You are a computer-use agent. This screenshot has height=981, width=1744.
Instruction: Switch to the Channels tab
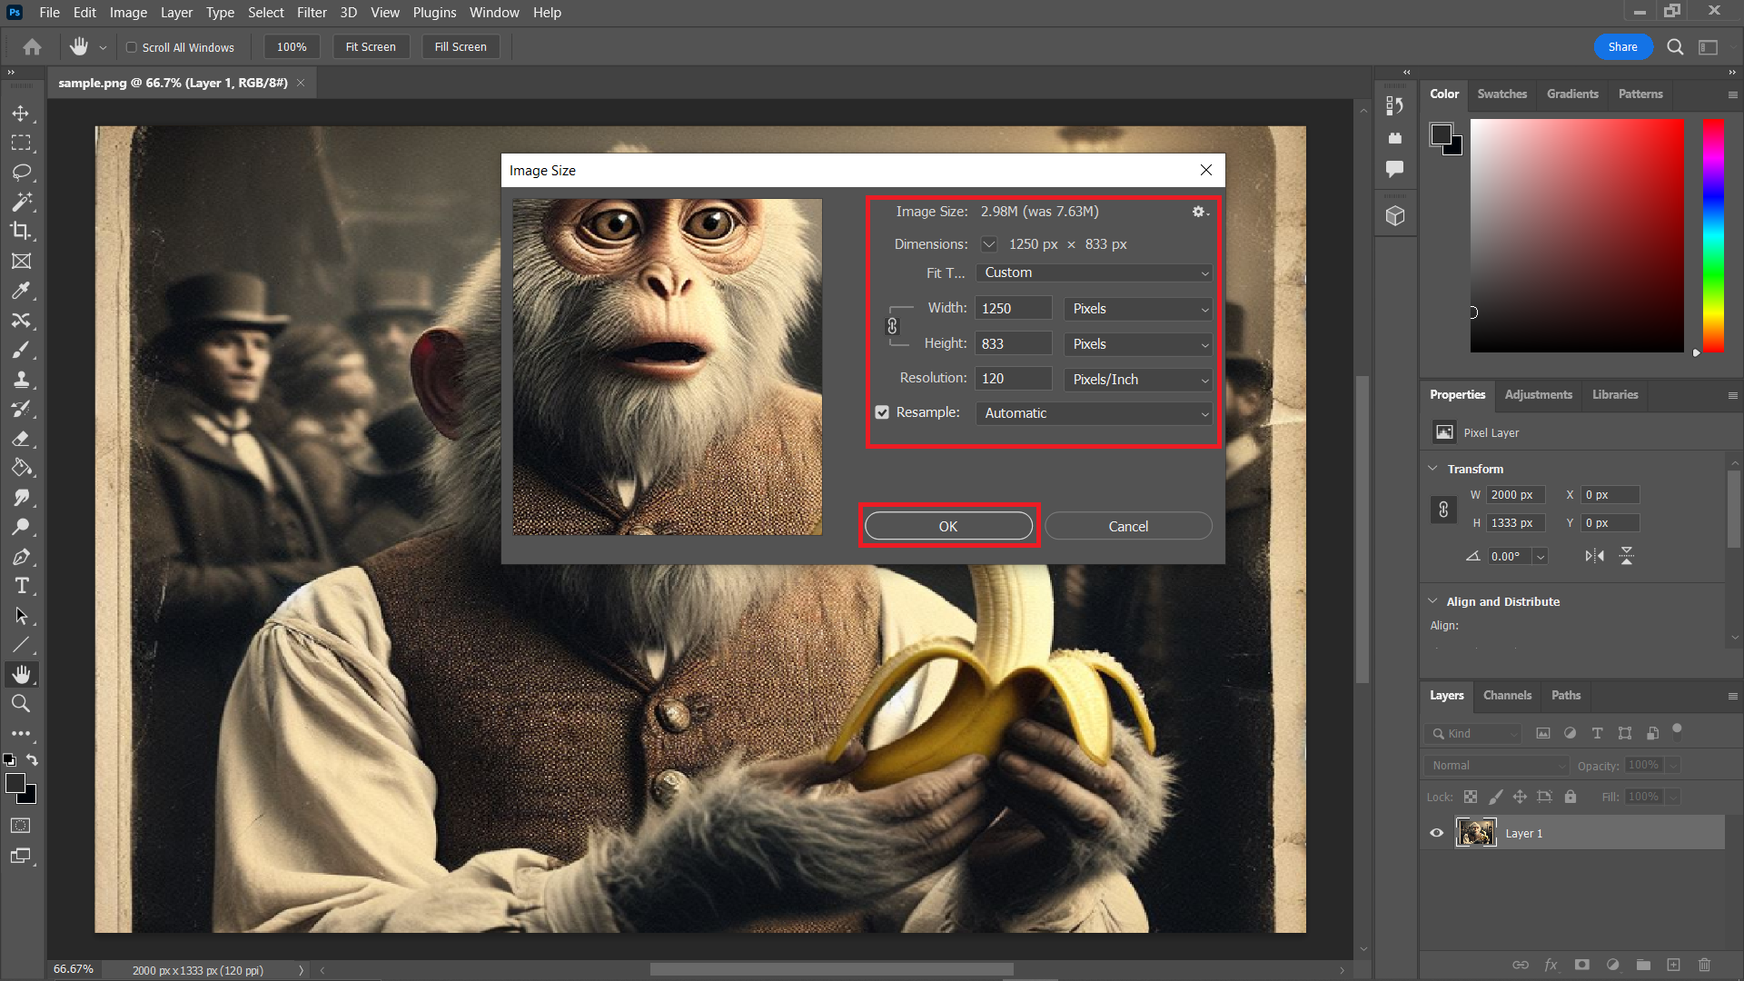click(x=1507, y=695)
